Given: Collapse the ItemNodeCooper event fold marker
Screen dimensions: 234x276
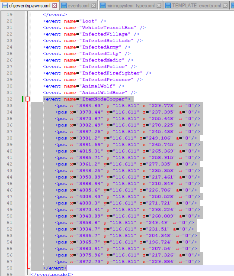Looking at the screenshot, I should click(27, 99).
